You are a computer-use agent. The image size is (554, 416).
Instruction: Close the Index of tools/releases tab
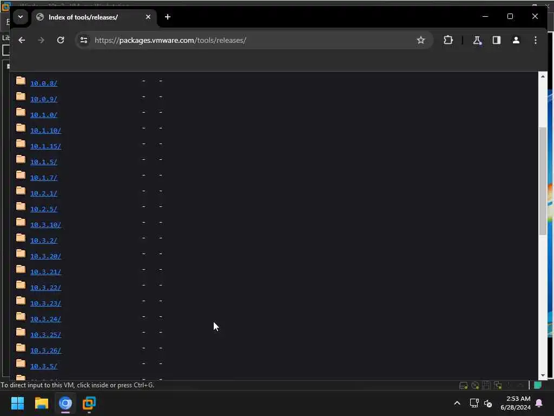(x=148, y=17)
